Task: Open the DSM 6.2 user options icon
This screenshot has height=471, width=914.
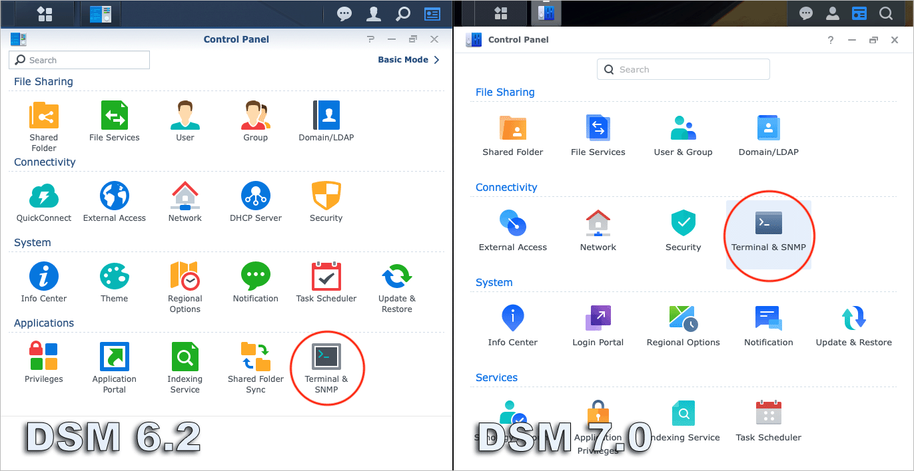Action: tap(374, 13)
